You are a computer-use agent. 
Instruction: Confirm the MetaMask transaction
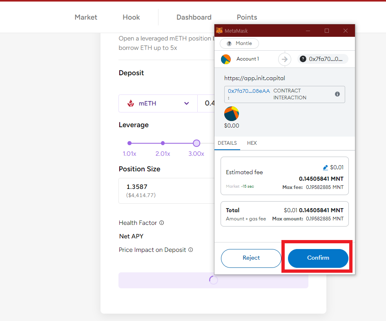(318, 258)
